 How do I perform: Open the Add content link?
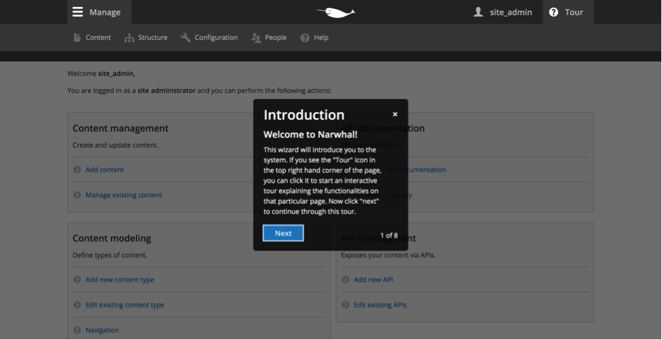pyautogui.click(x=104, y=169)
